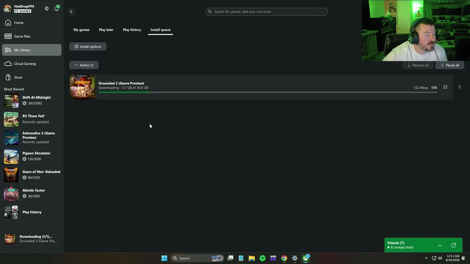Focus the search for games field
This screenshot has height=264, width=470.
[x=267, y=12]
